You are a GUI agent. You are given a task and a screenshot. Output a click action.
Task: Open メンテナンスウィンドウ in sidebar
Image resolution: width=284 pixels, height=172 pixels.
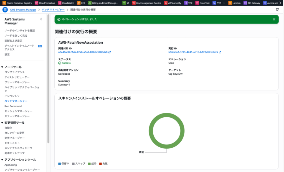pos(18,148)
